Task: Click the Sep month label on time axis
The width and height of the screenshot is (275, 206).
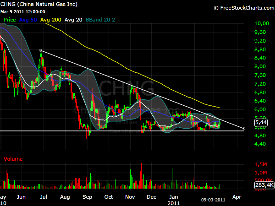Action: pyautogui.click(x=88, y=197)
